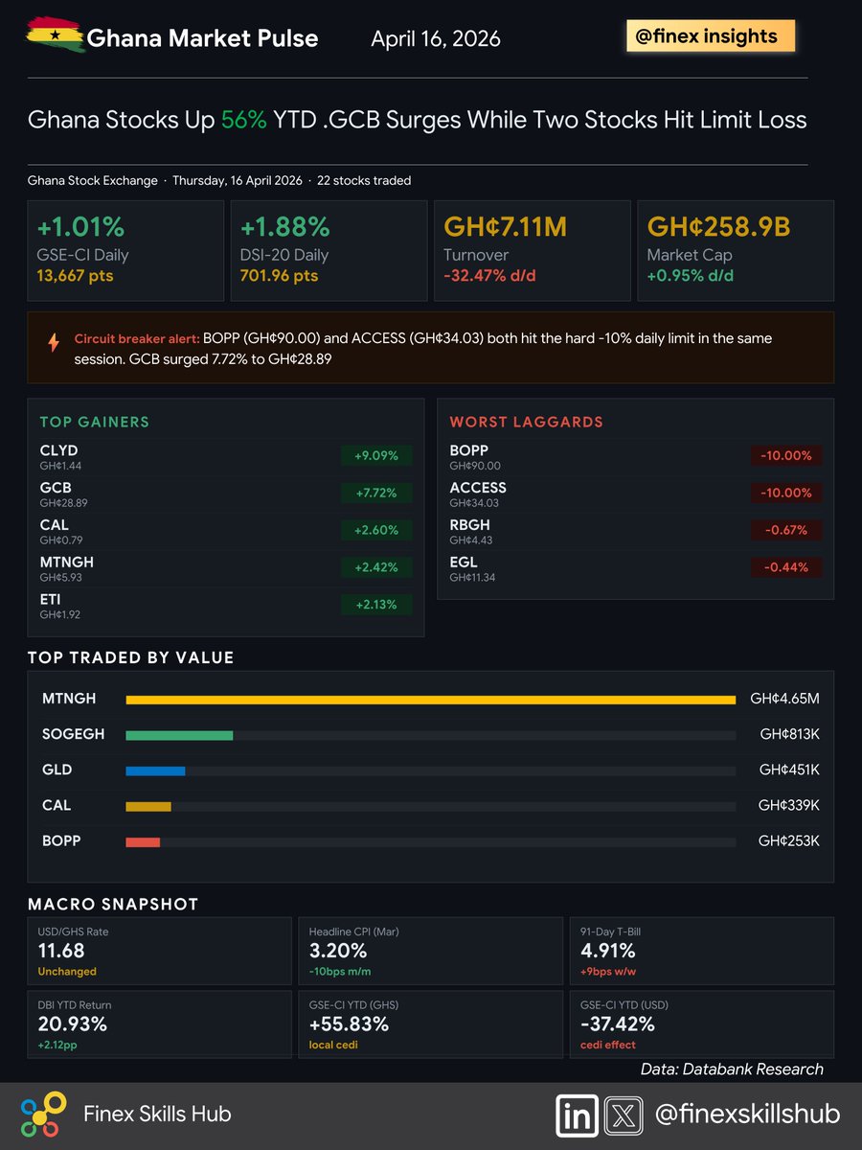Click the yellow MTNGH value bar
862x1150 pixels.
click(x=429, y=699)
